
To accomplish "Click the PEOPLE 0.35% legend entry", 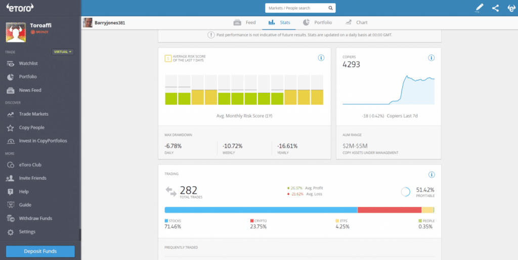I will 426,224.
